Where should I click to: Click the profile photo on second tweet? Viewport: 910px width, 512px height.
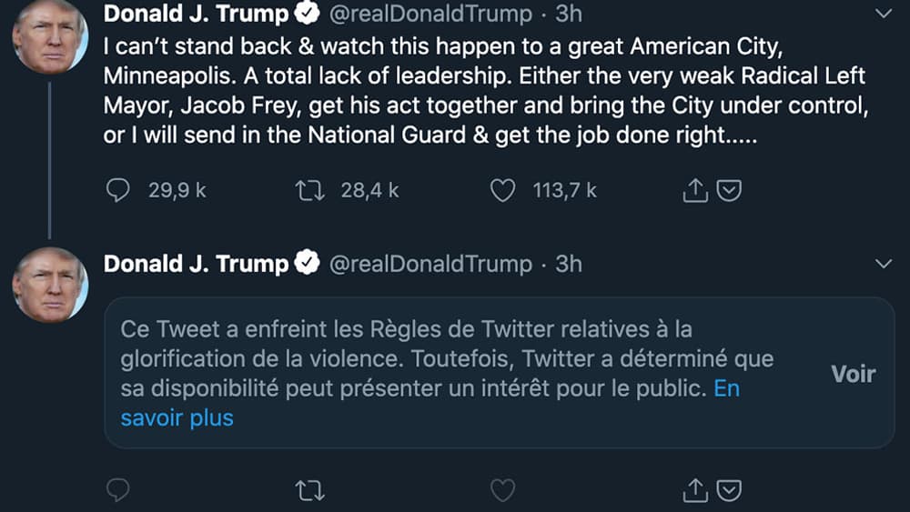coord(50,284)
